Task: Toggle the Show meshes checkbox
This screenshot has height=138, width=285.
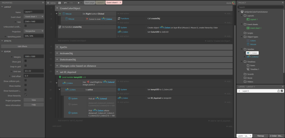Action: 25,85
